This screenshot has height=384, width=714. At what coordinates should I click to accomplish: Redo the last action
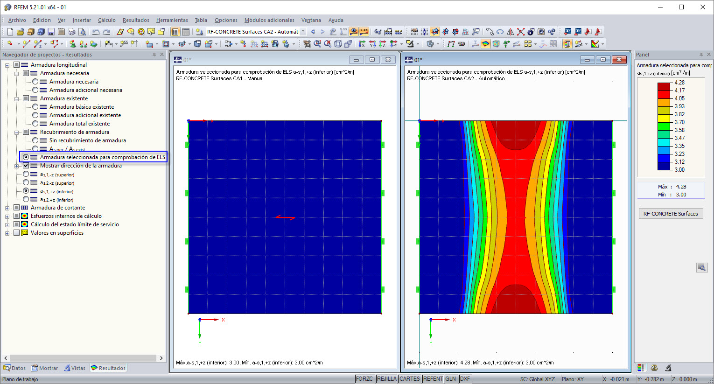[x=106, y=32]
